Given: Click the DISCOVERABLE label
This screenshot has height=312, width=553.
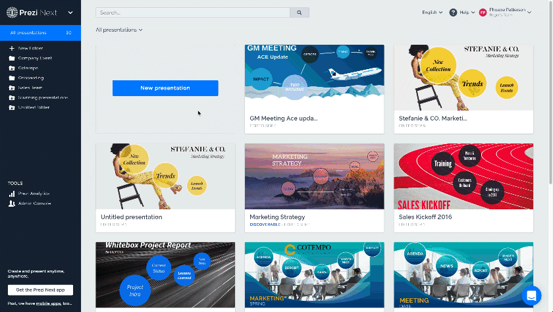Looking at the screenshot, I should point(265,224).
